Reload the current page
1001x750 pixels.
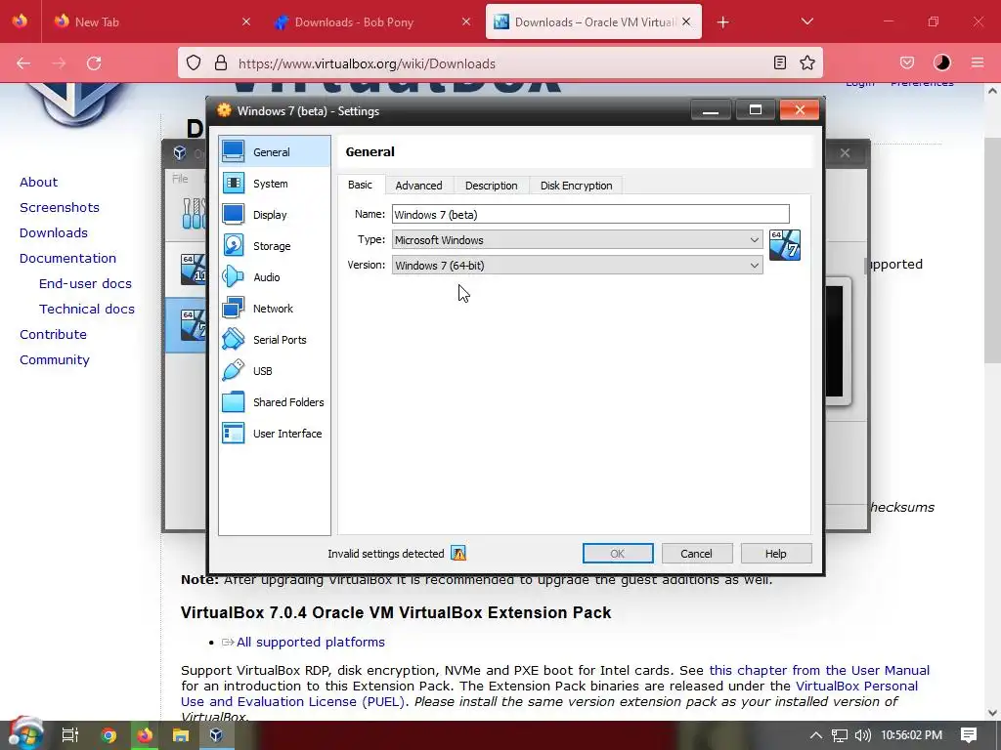[94, 62]
